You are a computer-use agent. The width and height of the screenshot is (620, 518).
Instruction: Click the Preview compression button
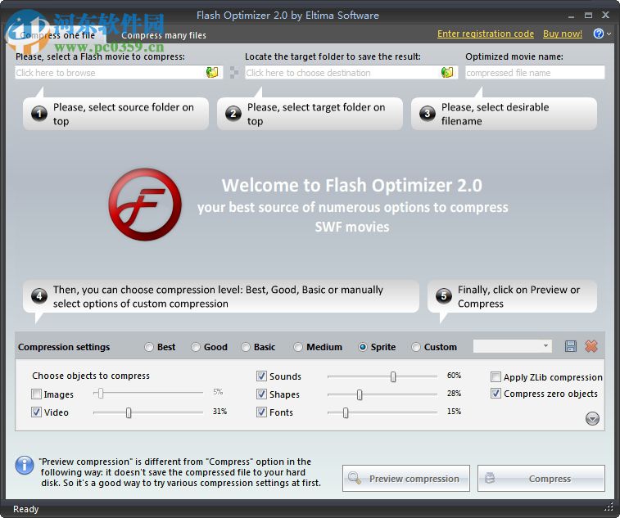click(406, 479)
